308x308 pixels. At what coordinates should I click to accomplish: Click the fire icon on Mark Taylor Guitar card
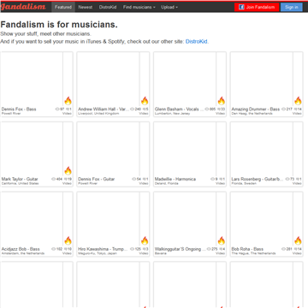click(x=68, y=170)
